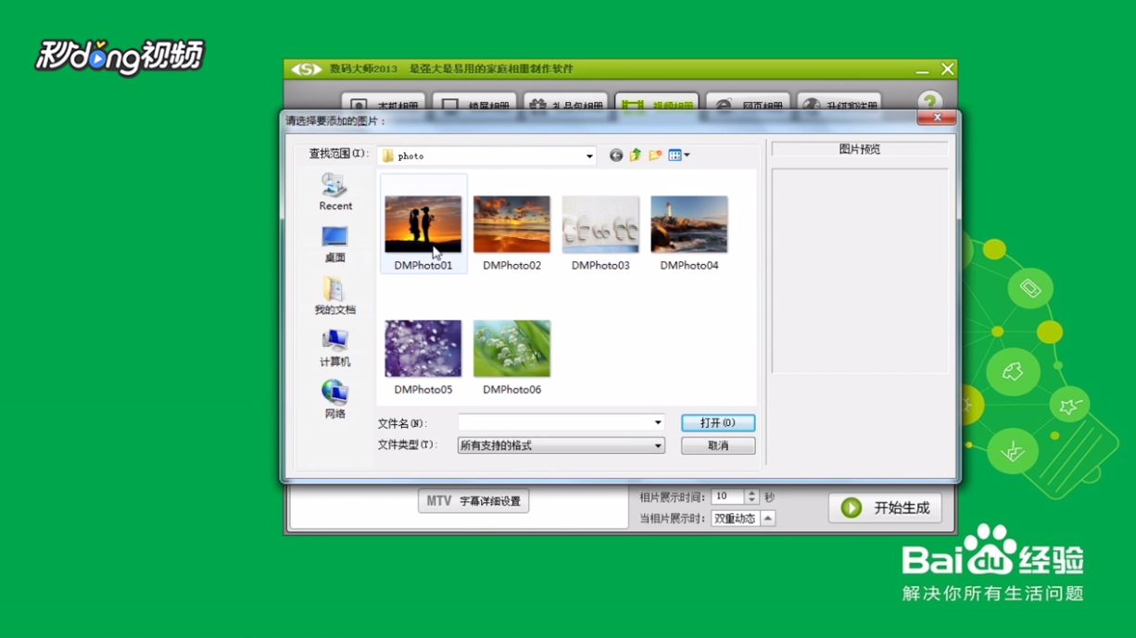Viewport: 1136px width, 638px height.
Task: Go up one folder level icon
Action: (x=636, y=156)
